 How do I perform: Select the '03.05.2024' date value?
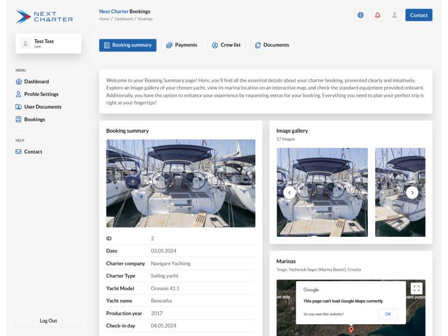164,250
